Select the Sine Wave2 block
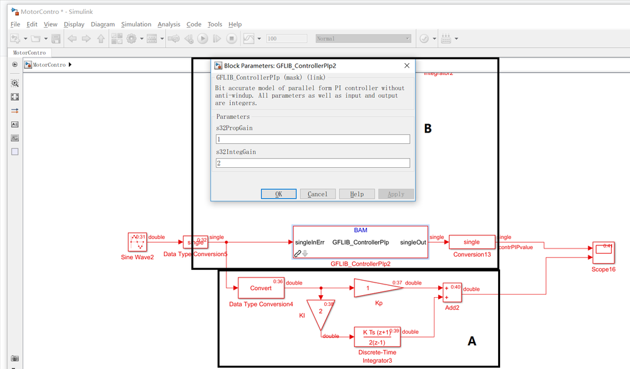 pyautogui.click(x=137, y=242)
